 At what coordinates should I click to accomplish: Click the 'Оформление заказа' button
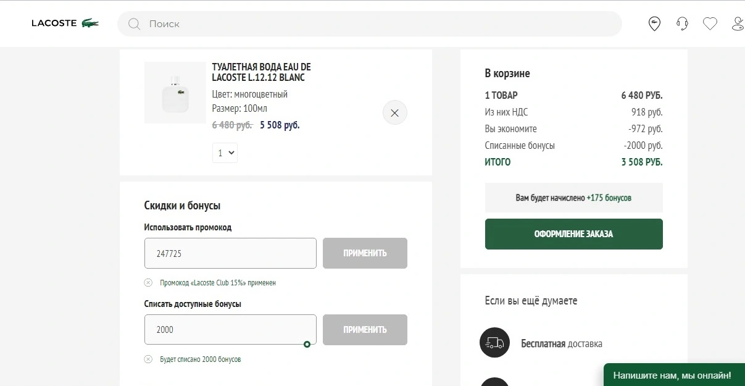[574, 234]
